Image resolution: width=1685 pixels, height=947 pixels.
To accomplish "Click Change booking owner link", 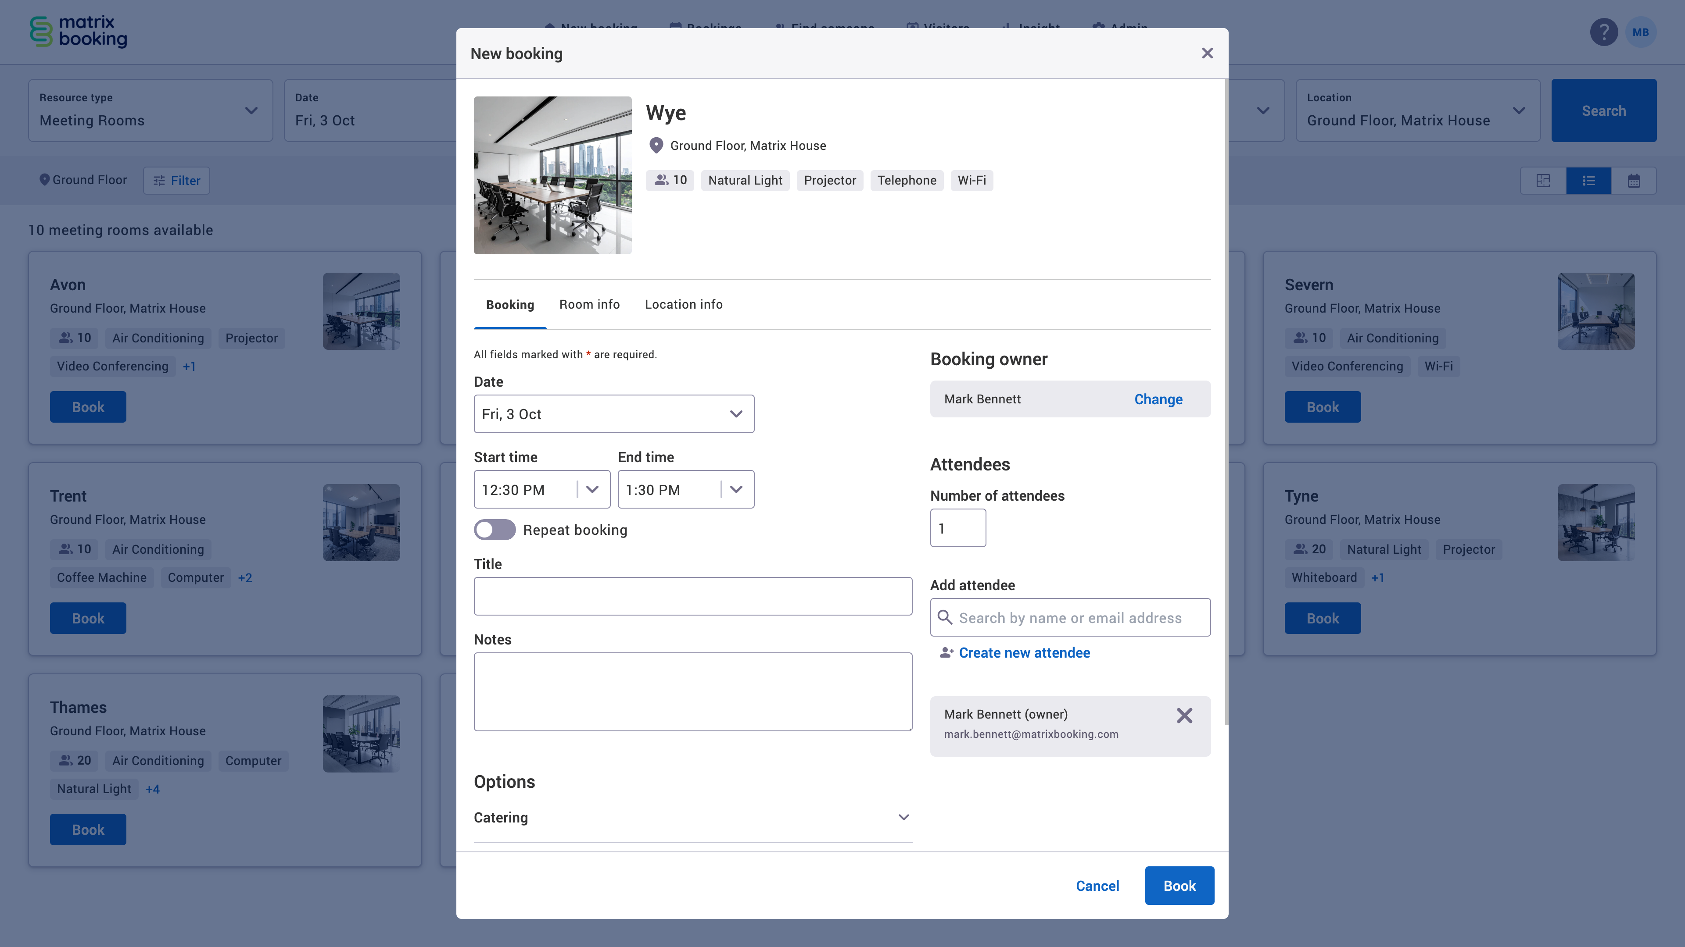I will [1158, 399].
